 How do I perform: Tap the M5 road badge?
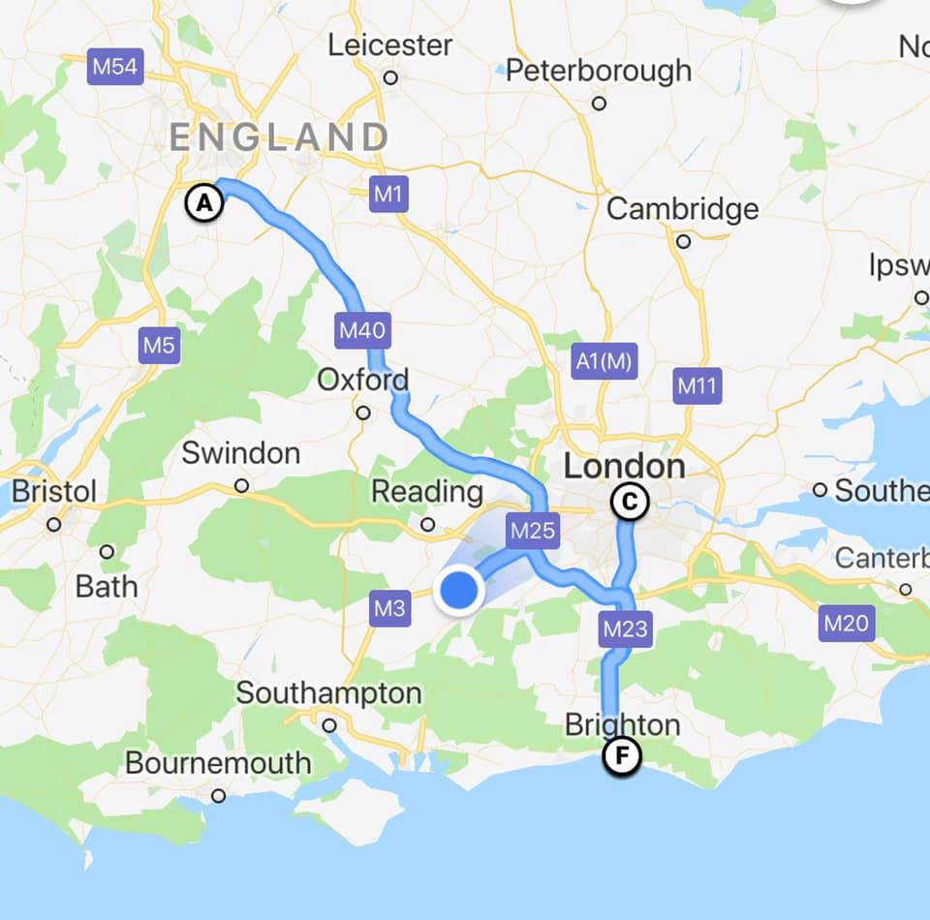[x=160, y=345]
